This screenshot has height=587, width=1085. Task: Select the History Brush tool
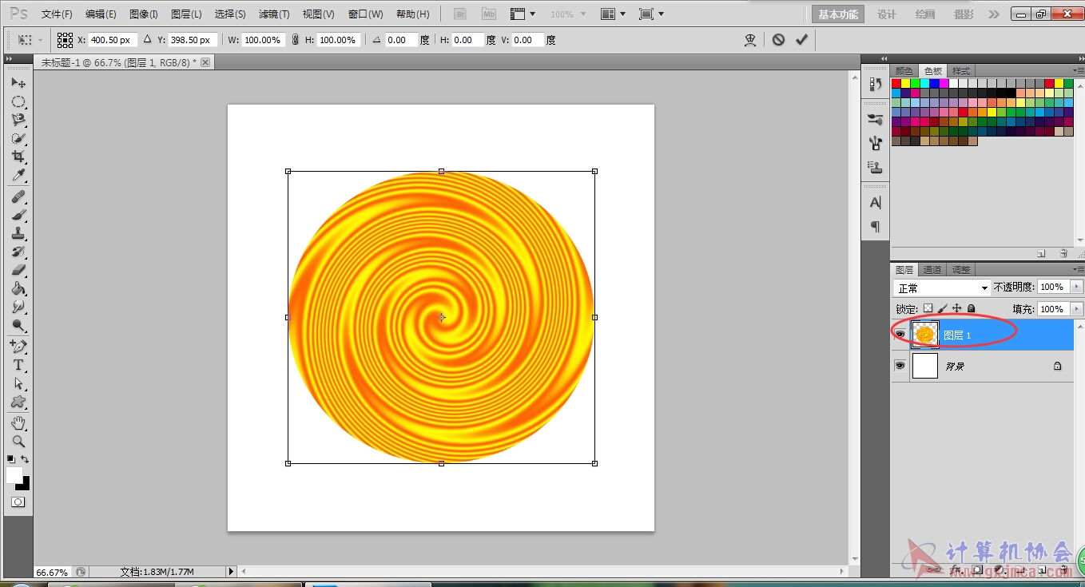[18, 252]
